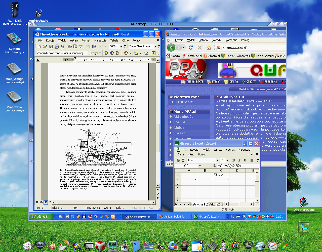Click the fx insert function button in Excel
The image size is (322, 252).
click(214, 166)
